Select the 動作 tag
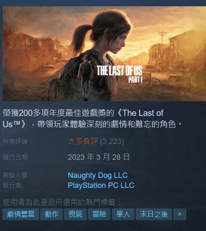This screenshot has width=206, height=231. [51, 214]
